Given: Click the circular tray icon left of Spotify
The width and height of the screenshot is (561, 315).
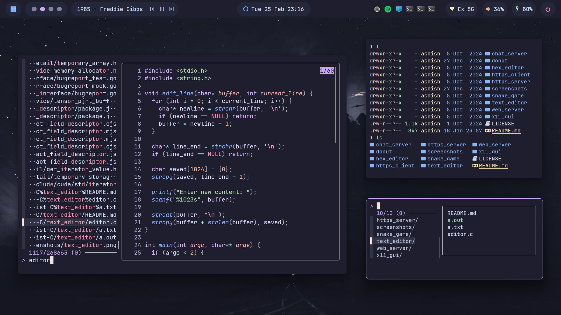Looking at the screenshot, I should tap(377, 9).
